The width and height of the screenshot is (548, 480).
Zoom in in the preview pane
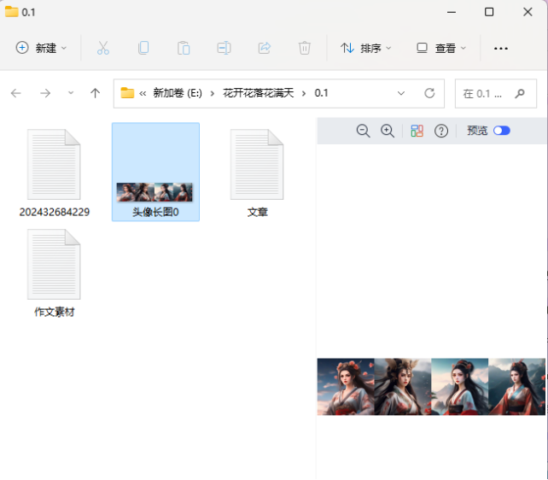click(x=388, y=131)
